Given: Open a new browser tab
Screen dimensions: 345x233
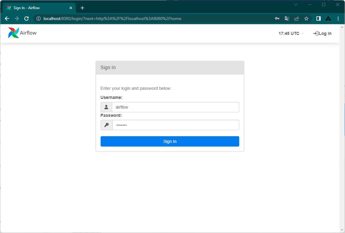Looking at the screenshot, I should click(x=82, y=8).
